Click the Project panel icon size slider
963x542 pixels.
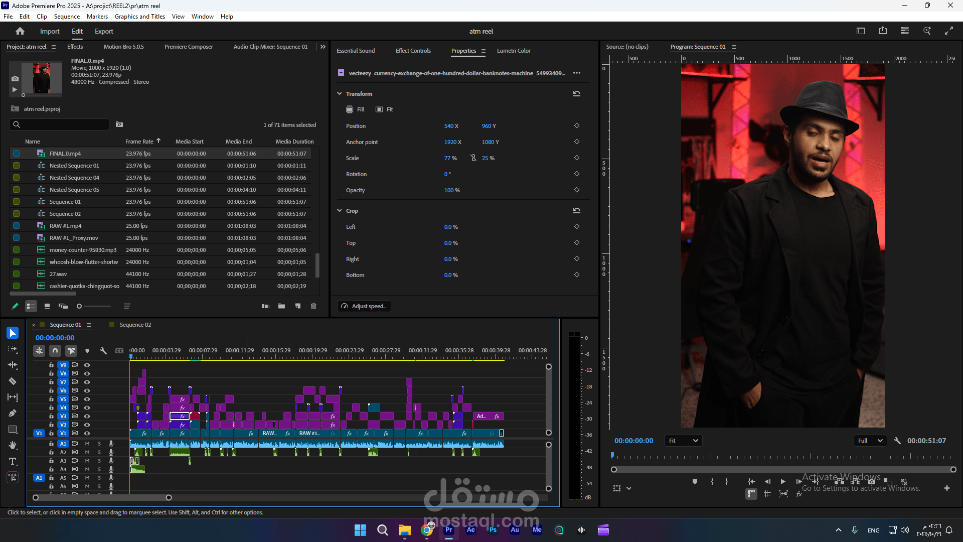pos(79,306)
